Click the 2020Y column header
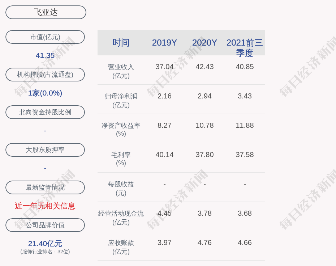 click(x=204, y=43)
